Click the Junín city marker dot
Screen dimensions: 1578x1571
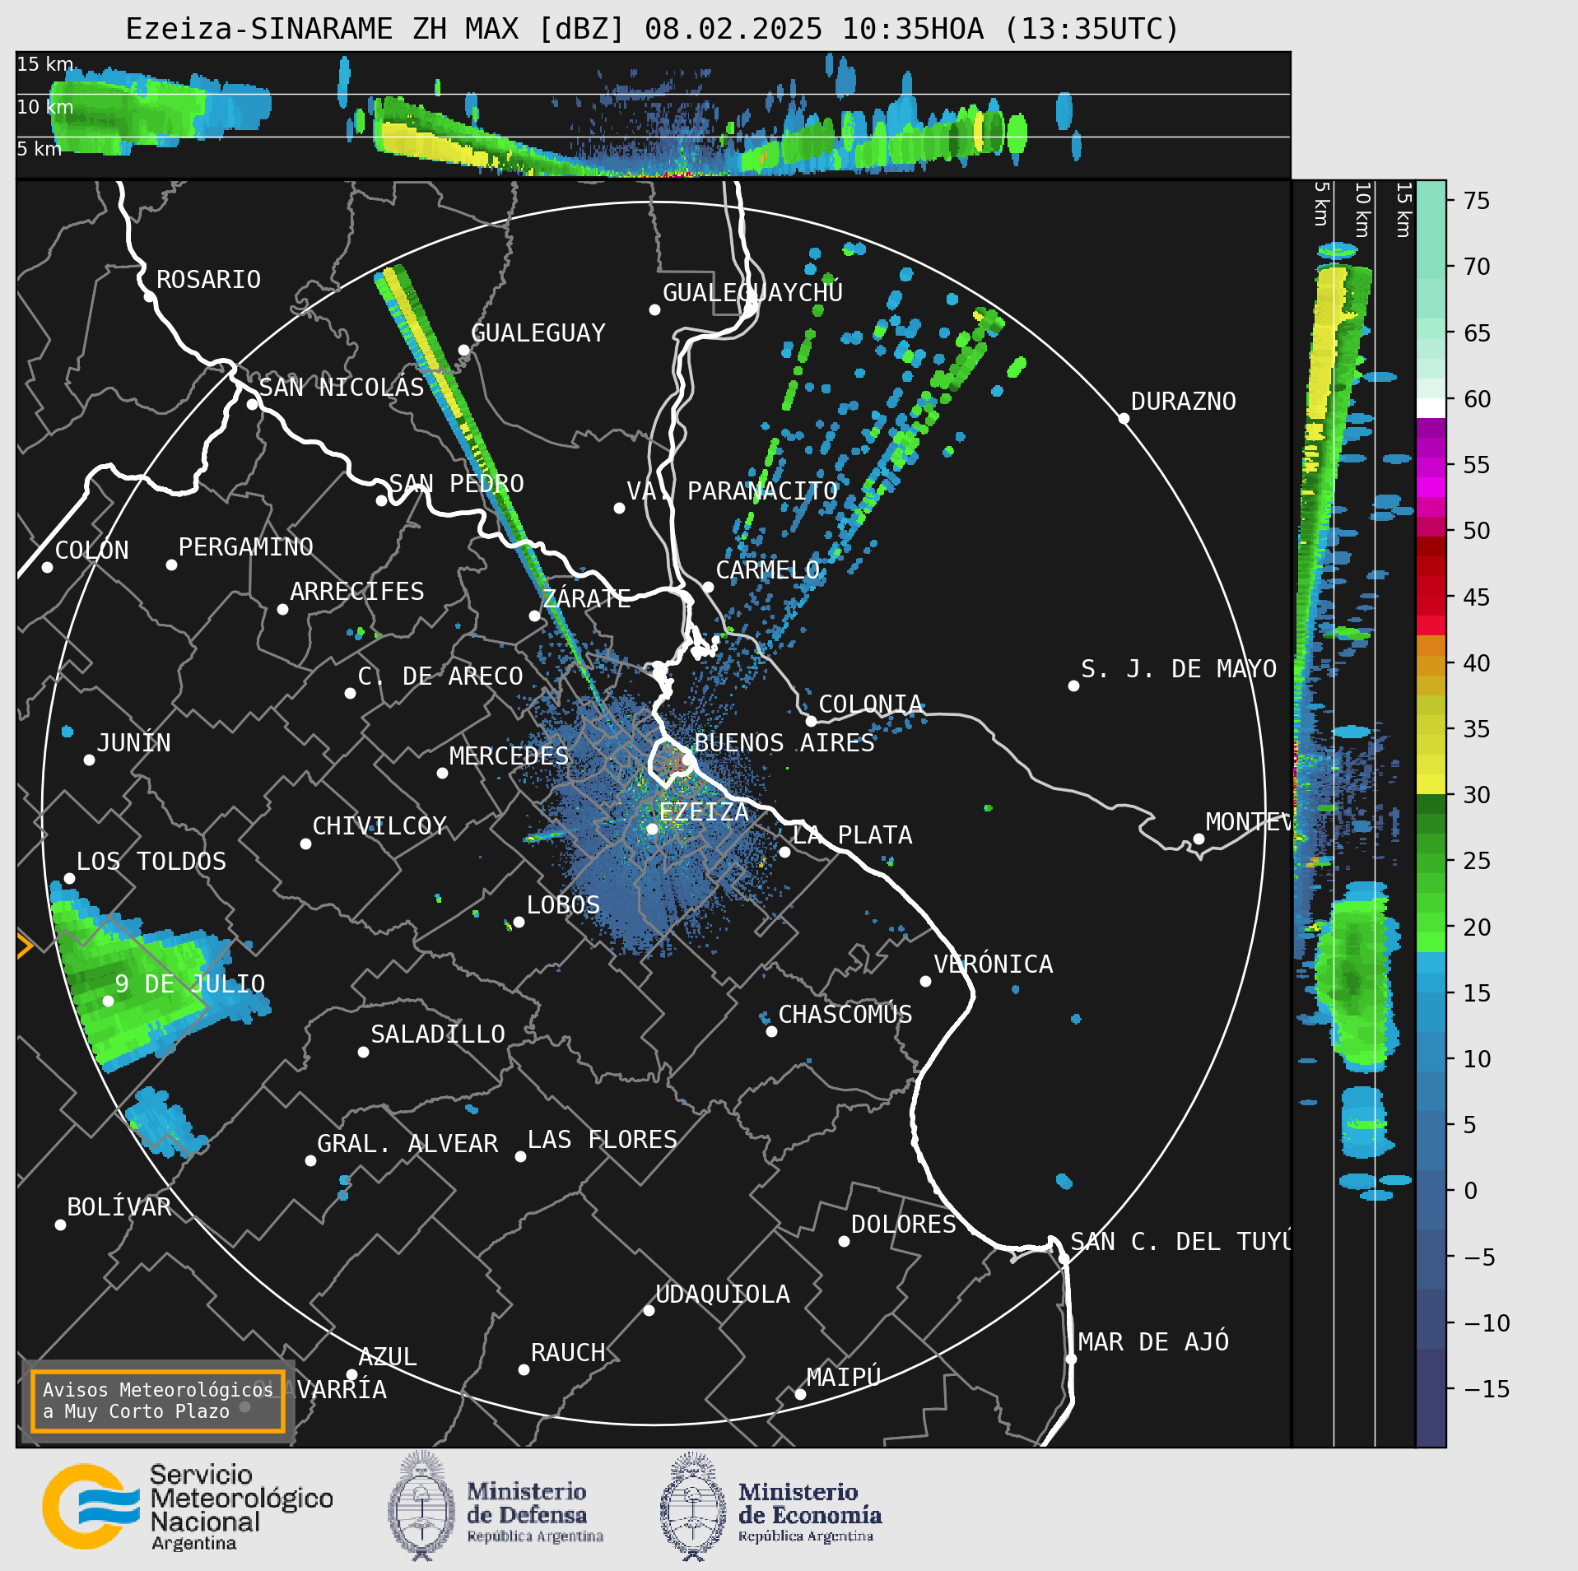point(89,760)
